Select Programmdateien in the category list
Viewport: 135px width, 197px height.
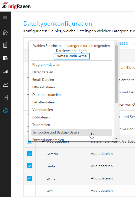tap(71, 64)
